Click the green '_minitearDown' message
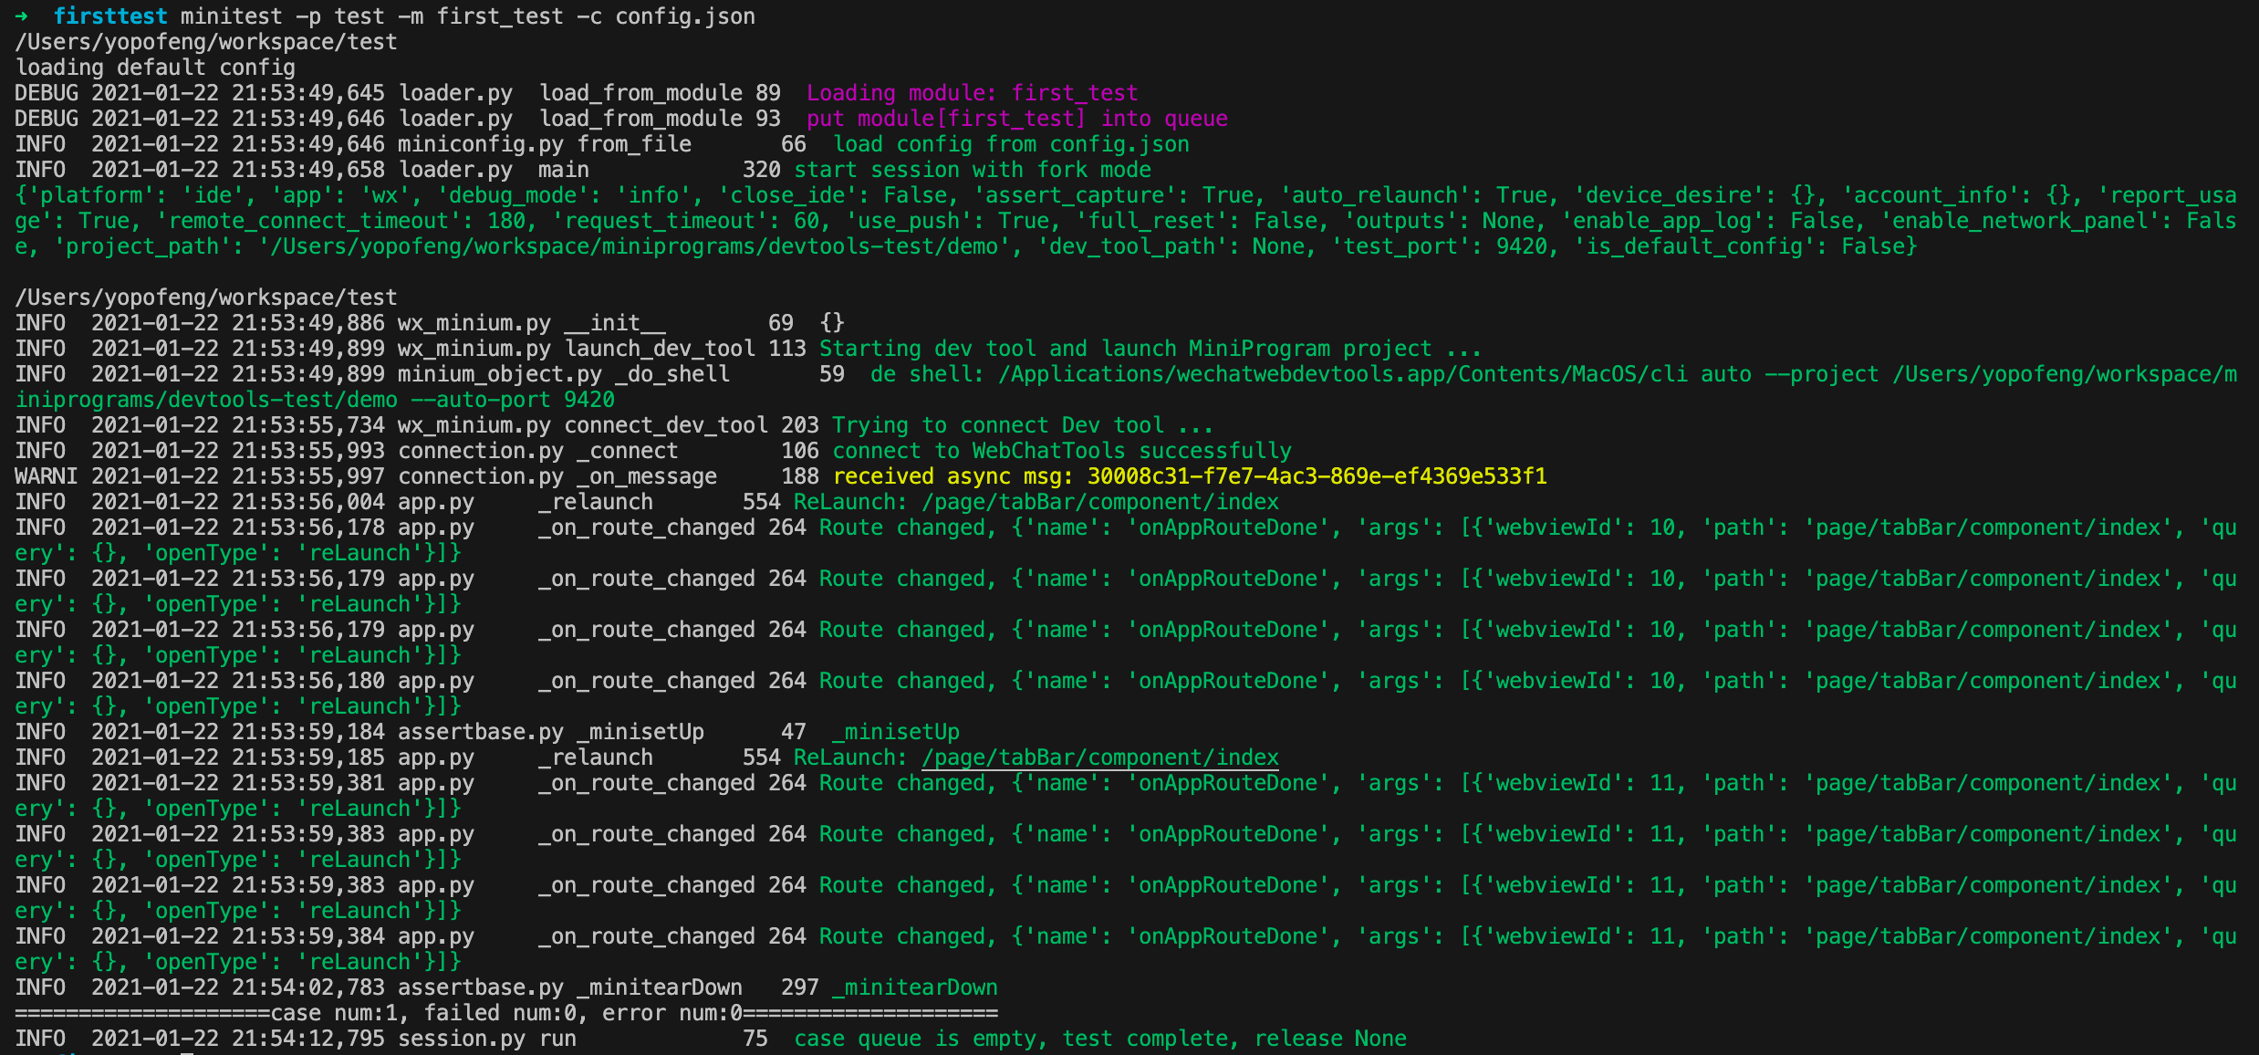 914,987
